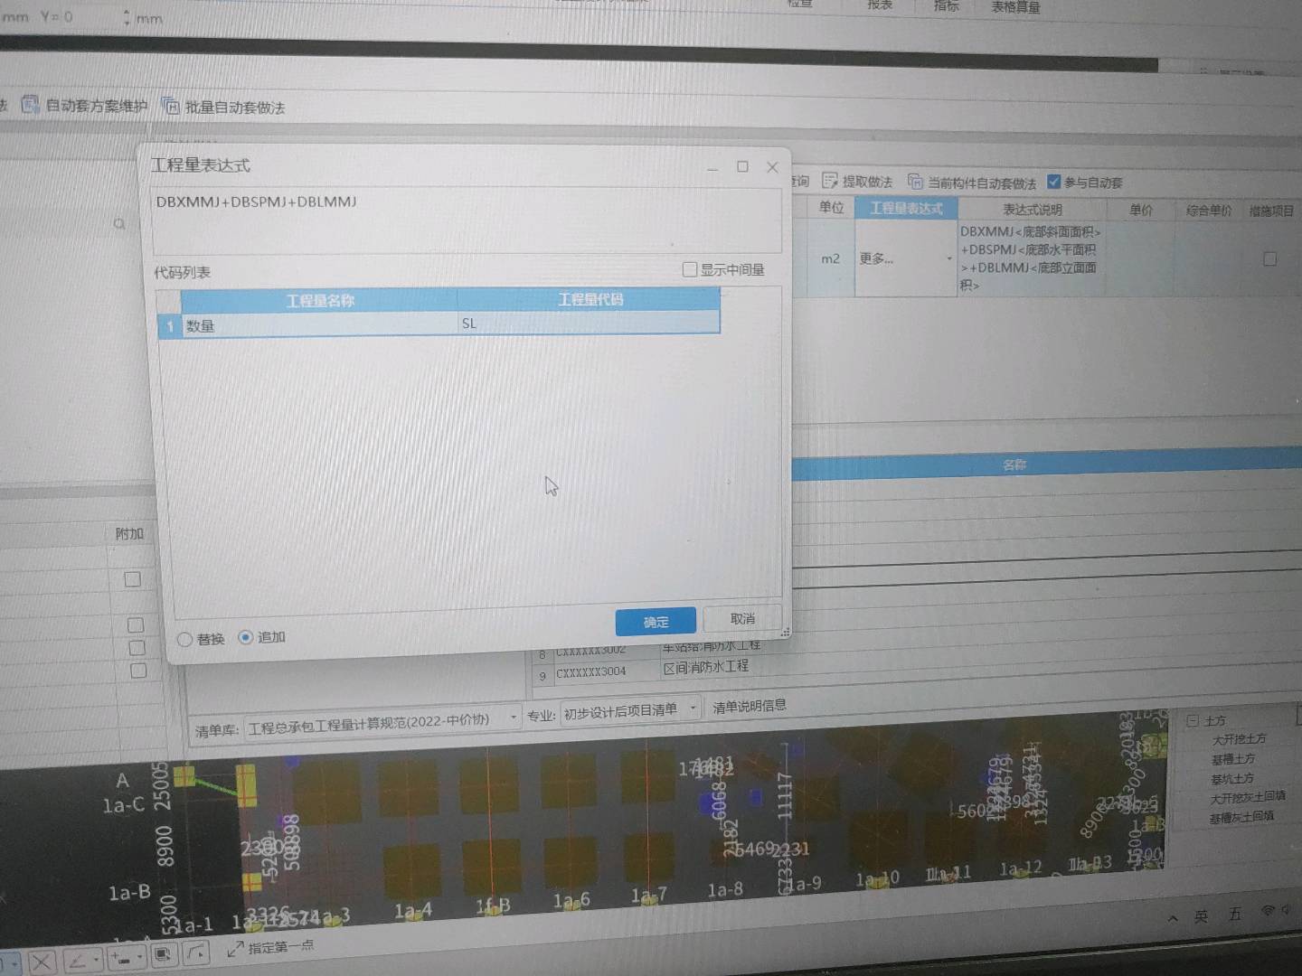Image resolution: width=1302 pixels, height=976 pixels.
Task: Open the 报表 menu tab
Action: (x=880, y=5)
